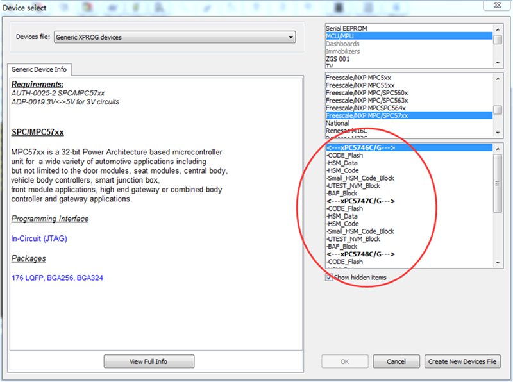Select MCU/MPU in category list
The image size is (513, 382).
tap(340, 37)
